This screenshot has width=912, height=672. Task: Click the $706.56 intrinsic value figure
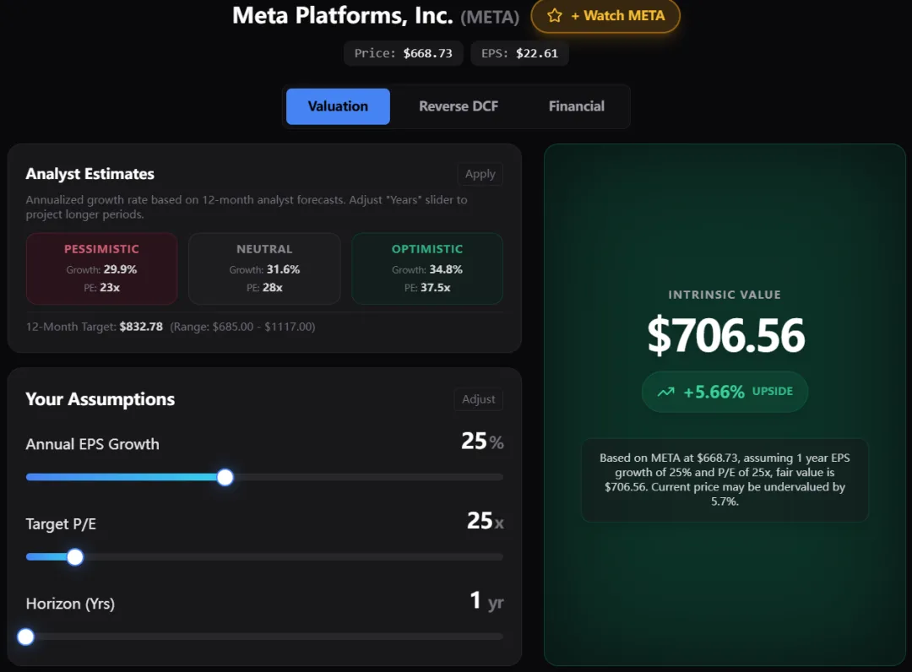click(725, 336)
